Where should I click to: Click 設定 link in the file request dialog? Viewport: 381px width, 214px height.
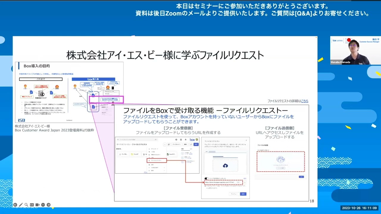tap(245, 178)
